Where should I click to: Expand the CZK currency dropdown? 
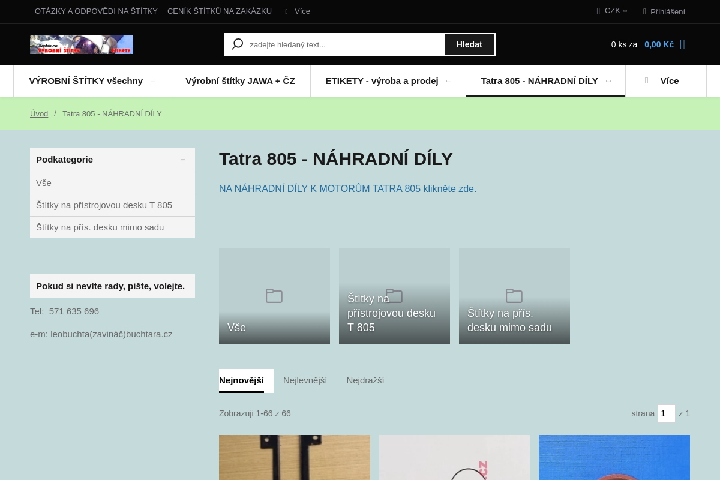point(612,11)
